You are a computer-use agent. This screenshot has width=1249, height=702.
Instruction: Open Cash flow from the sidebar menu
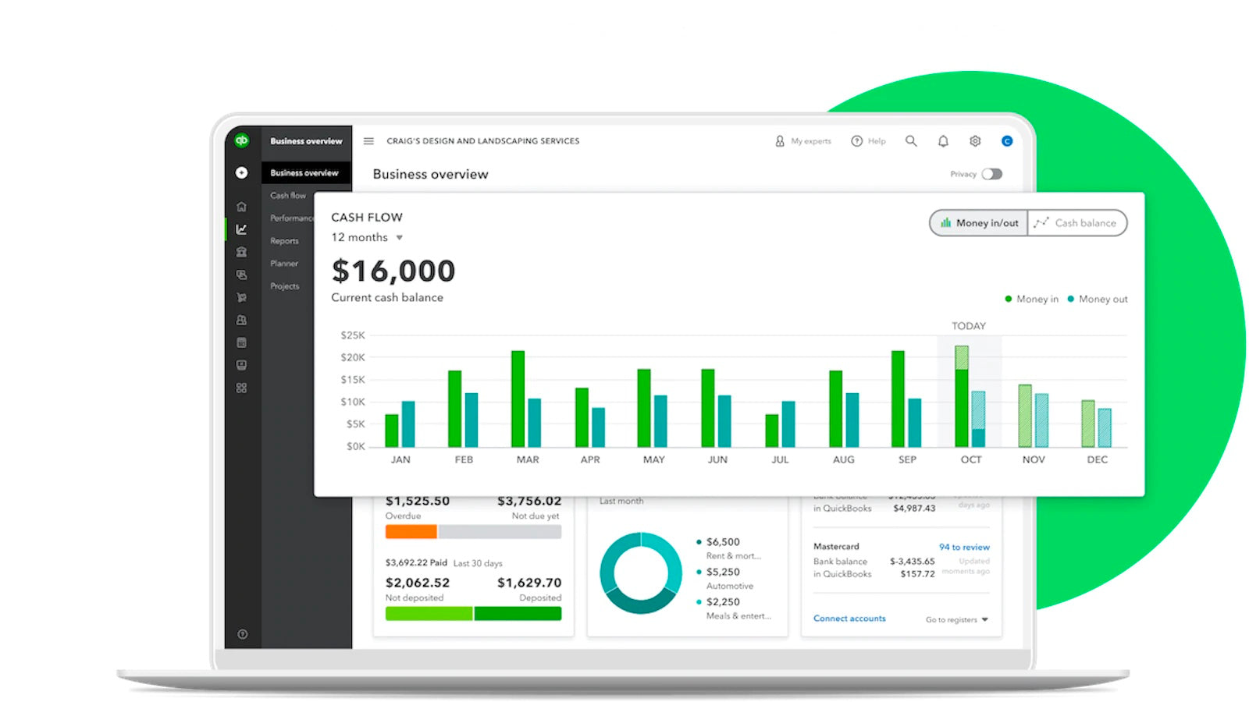pos(287,195)
